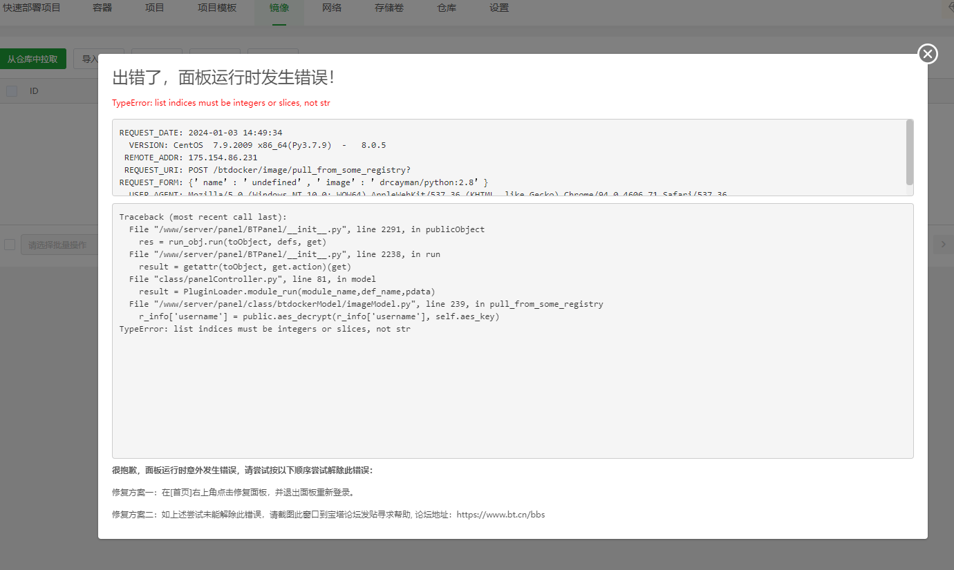Go to the 网络 tab

click(x=332, y=8)
